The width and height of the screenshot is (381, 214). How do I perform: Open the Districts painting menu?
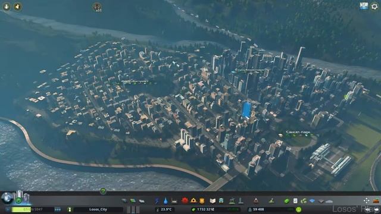coord(142,201)
